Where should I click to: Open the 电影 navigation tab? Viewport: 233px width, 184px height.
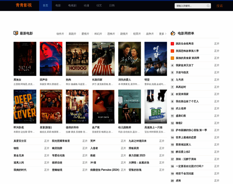click(x=58, y=6)
